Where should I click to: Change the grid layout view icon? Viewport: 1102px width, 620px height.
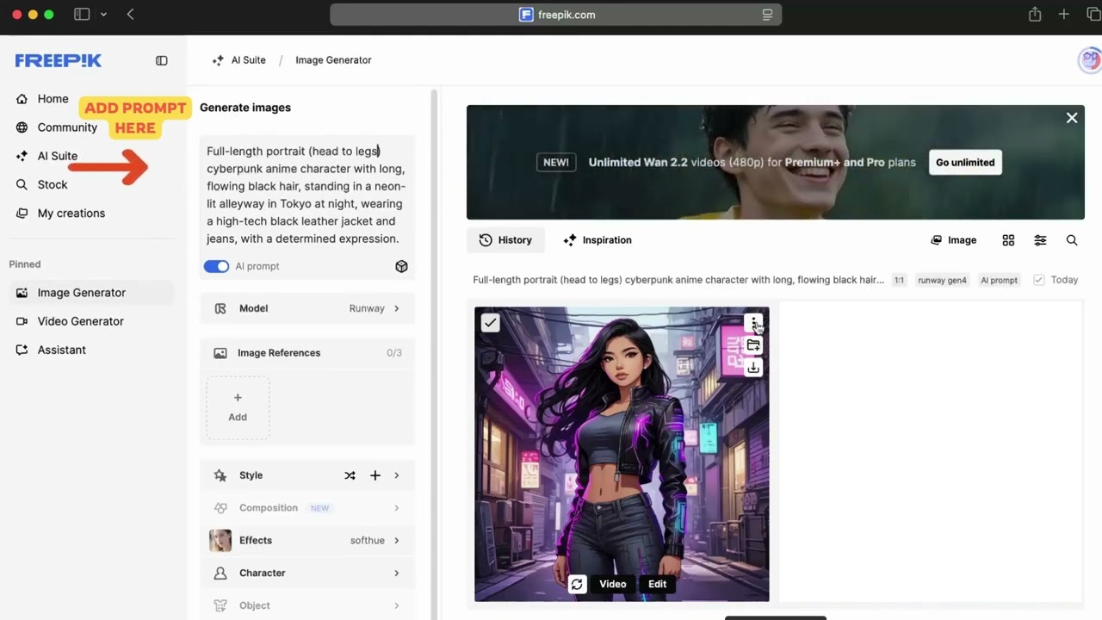pos(1008,240)
